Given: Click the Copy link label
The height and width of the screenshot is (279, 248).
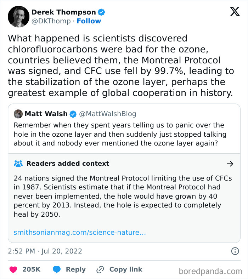Looking at the screenshot, I should 126,269.
